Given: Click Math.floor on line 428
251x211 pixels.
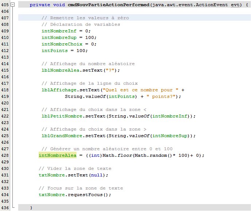Looking at the screenshot, I should click(x=117, y=155).
